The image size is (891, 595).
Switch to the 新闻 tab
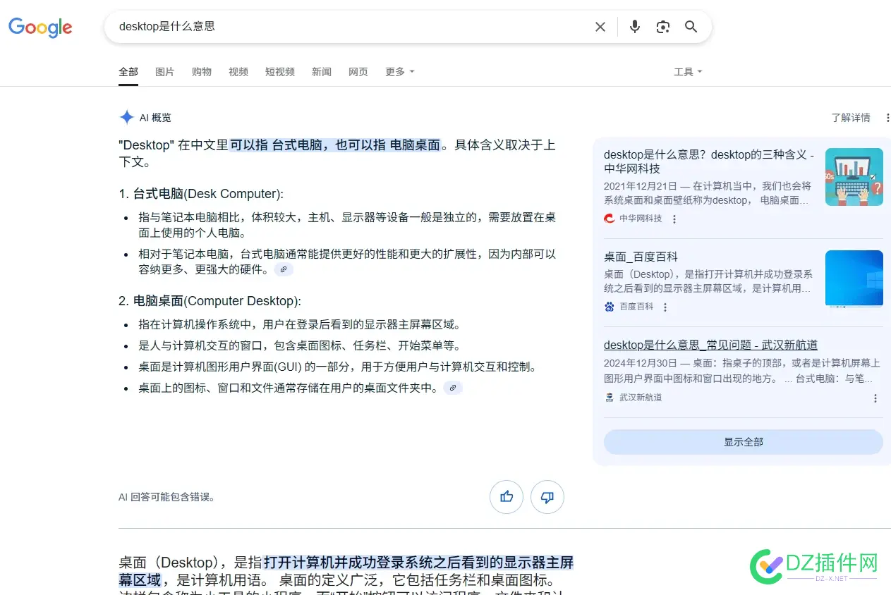(x=321, y=71)
